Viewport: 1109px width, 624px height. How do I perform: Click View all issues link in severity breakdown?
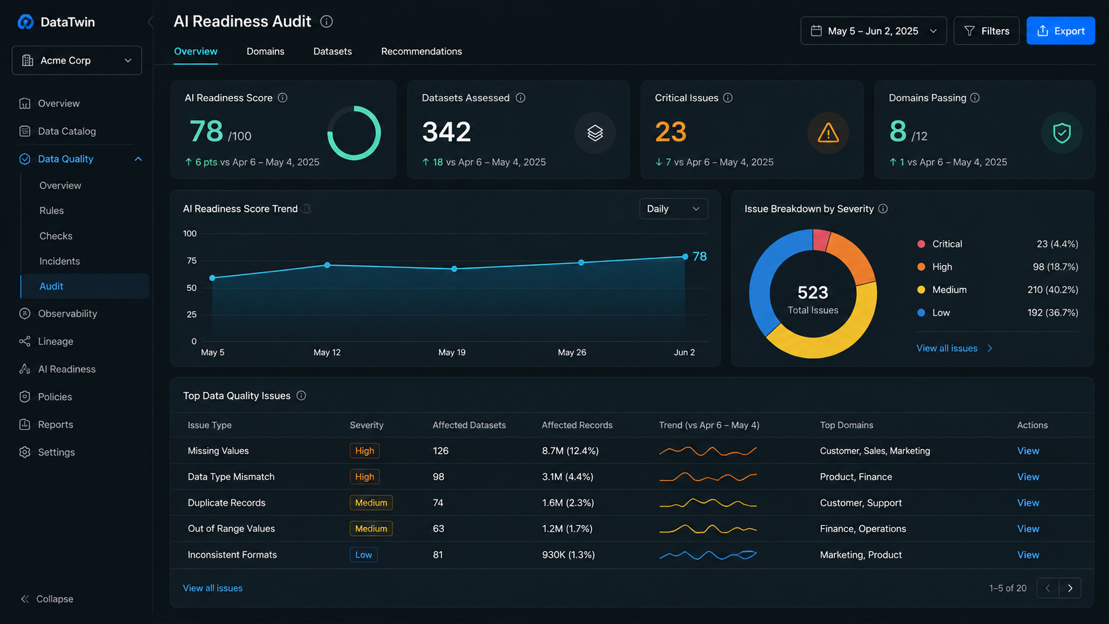tap(947, 348)
